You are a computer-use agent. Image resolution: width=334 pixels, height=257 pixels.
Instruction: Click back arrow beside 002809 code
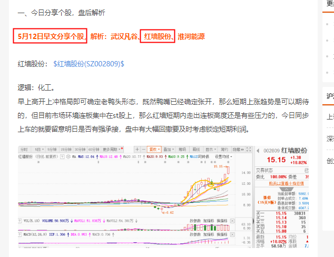coord(258,151)
